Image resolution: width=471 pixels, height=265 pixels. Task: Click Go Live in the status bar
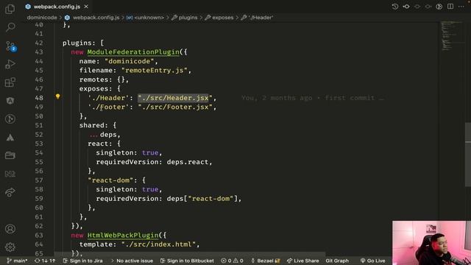tap(373, 261)
